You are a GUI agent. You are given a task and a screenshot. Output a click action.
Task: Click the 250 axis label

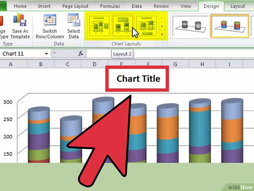tap(8, 119)
